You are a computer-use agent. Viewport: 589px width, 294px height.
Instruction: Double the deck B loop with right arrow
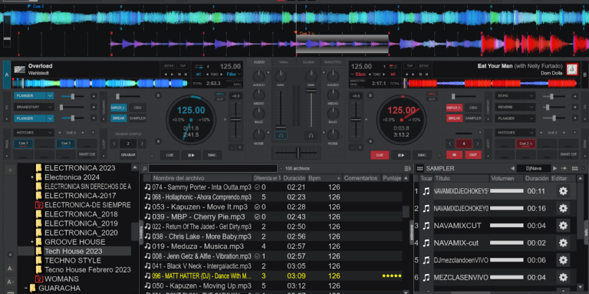coord(478,144)
